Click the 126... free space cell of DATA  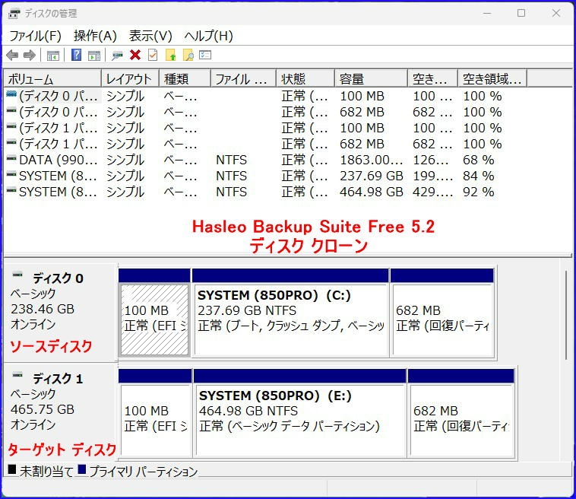point(431,160)
